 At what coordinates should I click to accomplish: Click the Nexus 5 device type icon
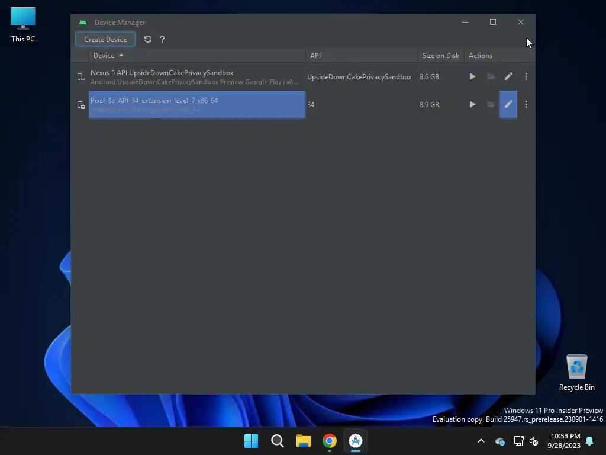point(80,77)
